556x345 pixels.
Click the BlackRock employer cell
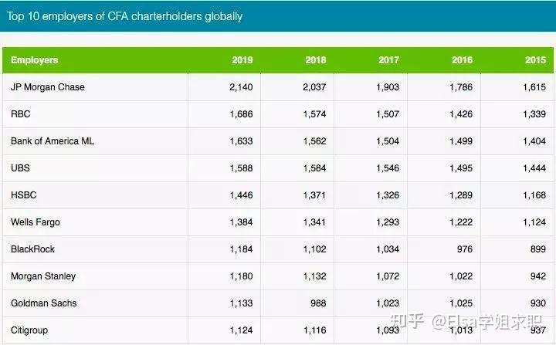[32, 249]
